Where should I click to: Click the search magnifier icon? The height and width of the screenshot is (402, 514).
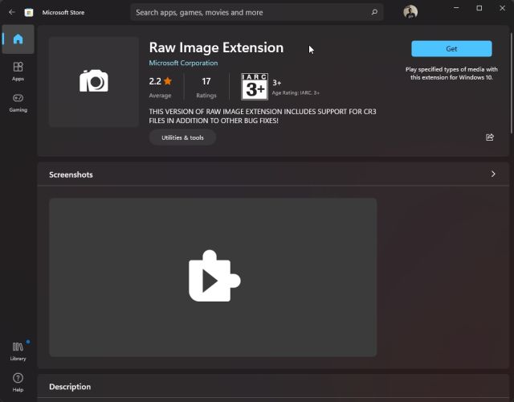coord(374,12)
